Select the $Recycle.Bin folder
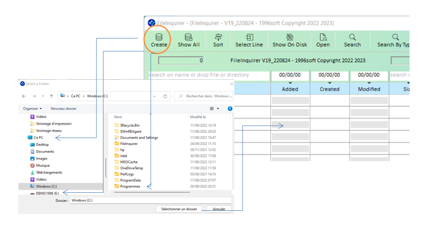Screen dimensions: 423x233 point(130,125)
